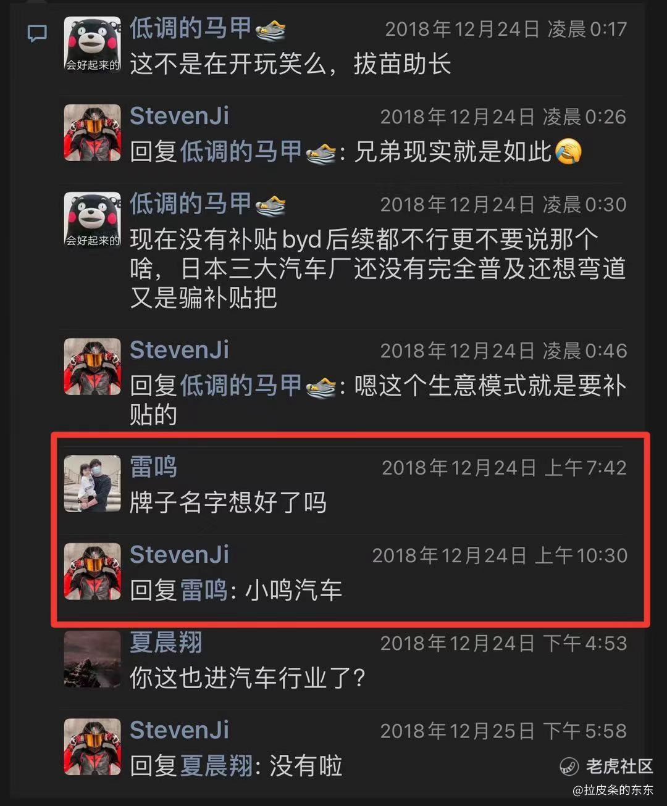667x806 pixels.
Task: Open StevenJi avatar on 0:26 reply
Action: pyautogui.click(x=93, y=133)
